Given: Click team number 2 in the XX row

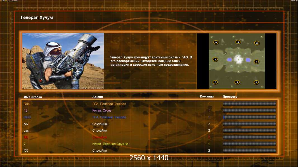Looking at the screenshot, I should 209,151.
